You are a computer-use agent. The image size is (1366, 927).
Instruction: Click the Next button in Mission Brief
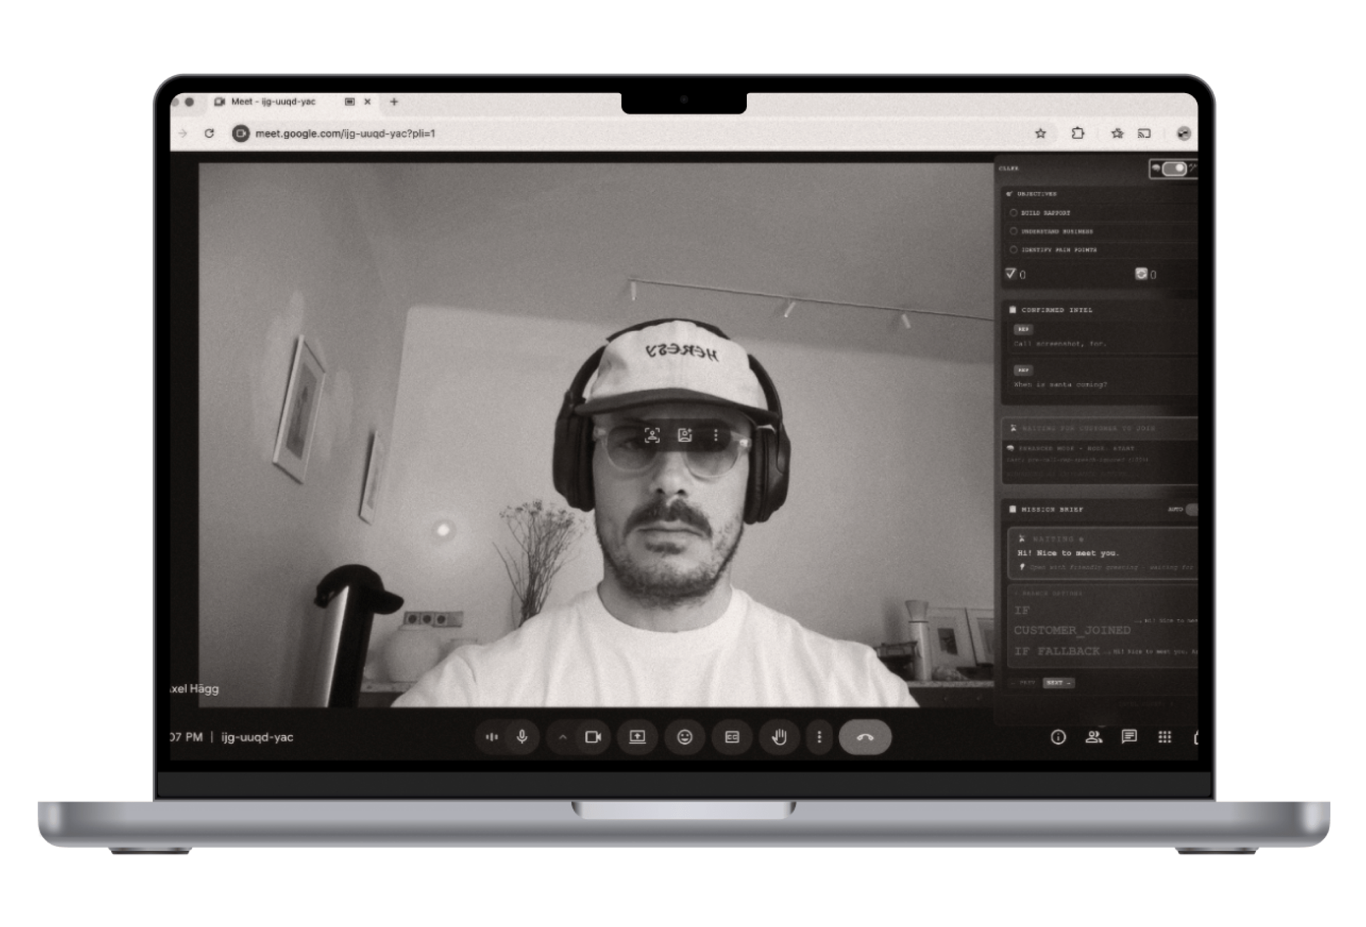pos(1058,682)
